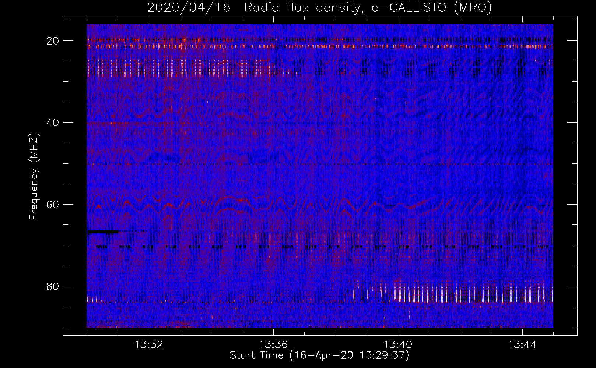Click the 13:32 time tick label
Viewport: 596px width, 368px height.
tap(149, 345)
